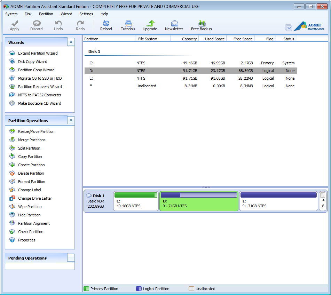
Task: Sort by the Used Space column header
Action: 213,39
